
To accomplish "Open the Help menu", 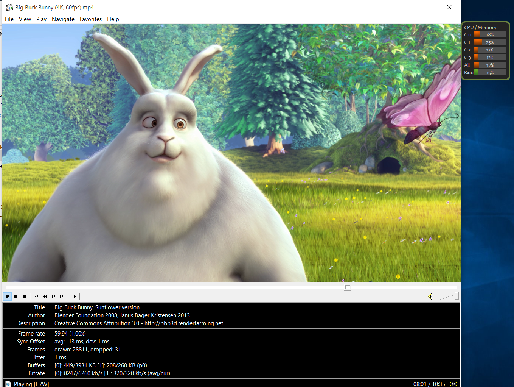I will click(113, 19).
